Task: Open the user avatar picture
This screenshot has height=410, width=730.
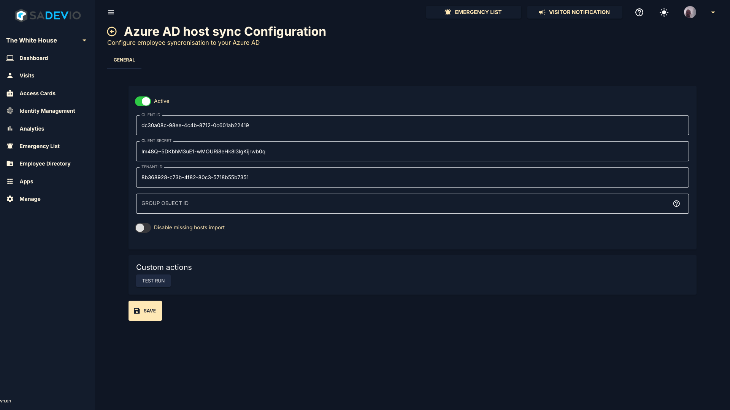Action: point(690,13)
